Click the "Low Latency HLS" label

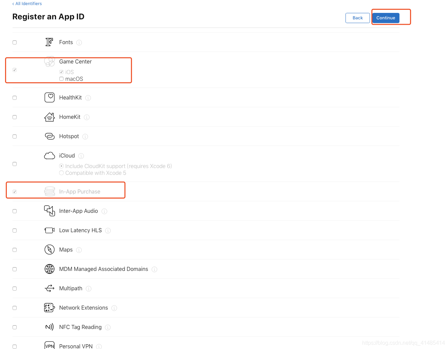click(80, 230)
